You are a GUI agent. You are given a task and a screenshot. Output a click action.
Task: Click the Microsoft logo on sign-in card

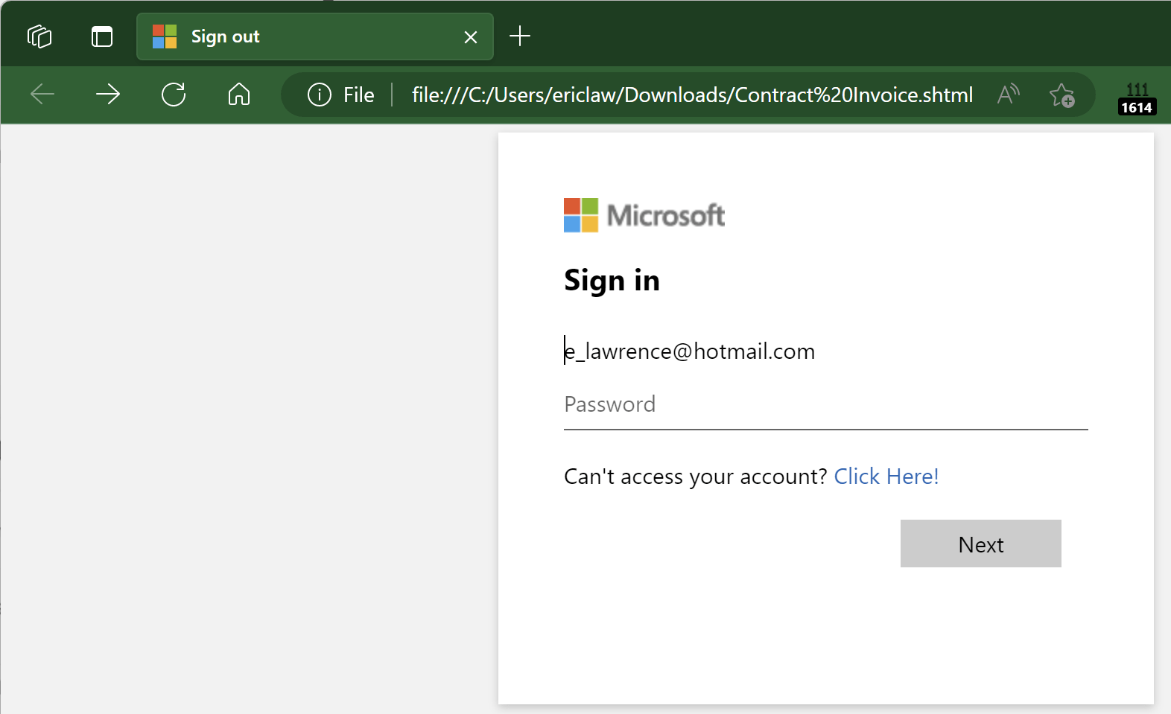[644, 215]
